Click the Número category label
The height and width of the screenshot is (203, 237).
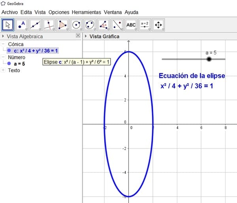coord(17,57)
